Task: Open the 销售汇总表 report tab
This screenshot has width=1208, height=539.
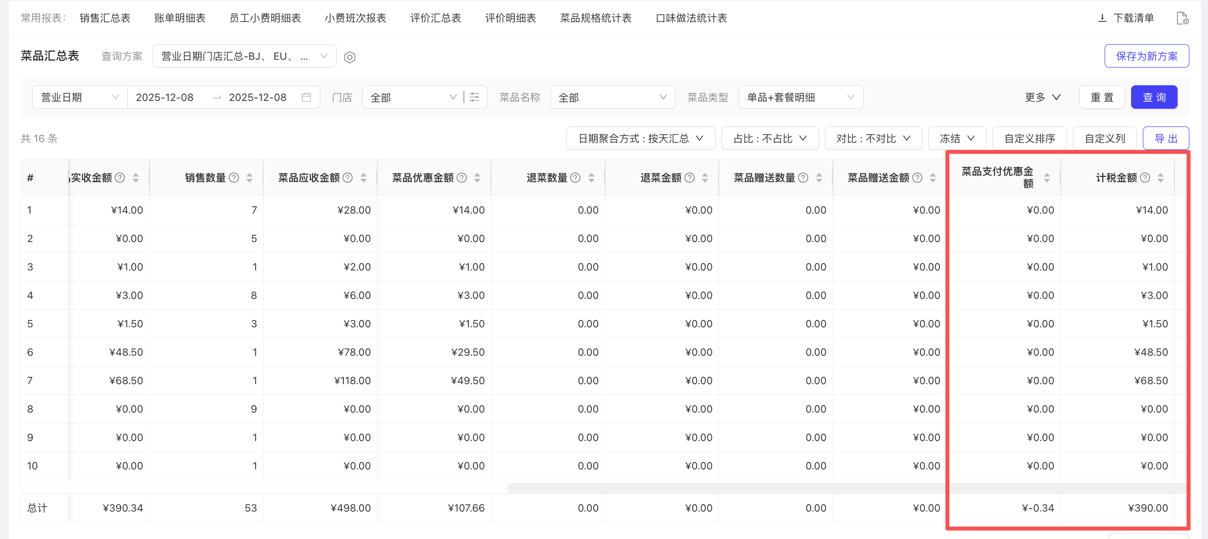Action: (x=105, y=18)
